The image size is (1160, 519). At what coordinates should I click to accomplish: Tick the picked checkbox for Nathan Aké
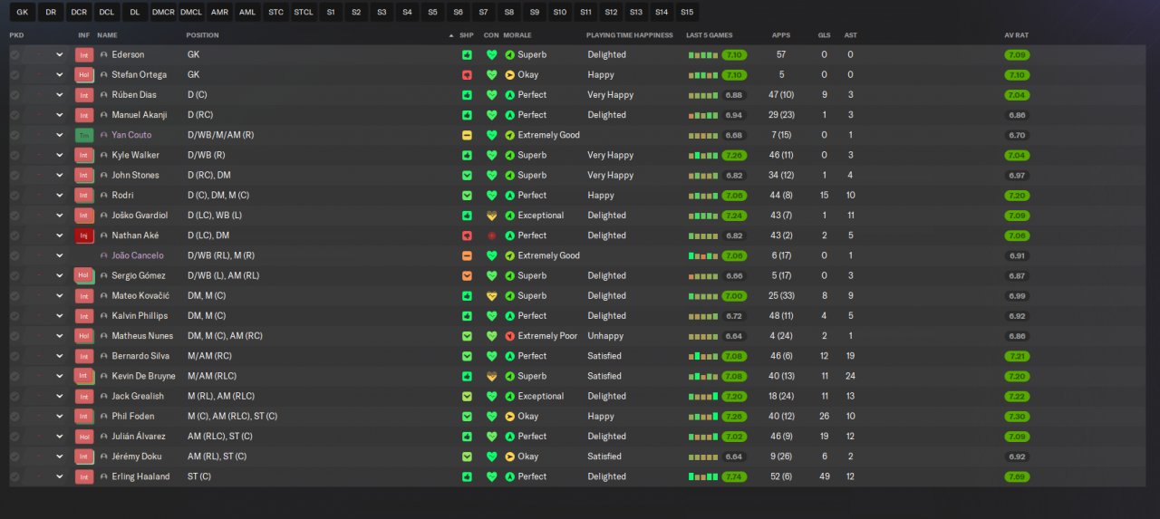(x=14, y=235)
